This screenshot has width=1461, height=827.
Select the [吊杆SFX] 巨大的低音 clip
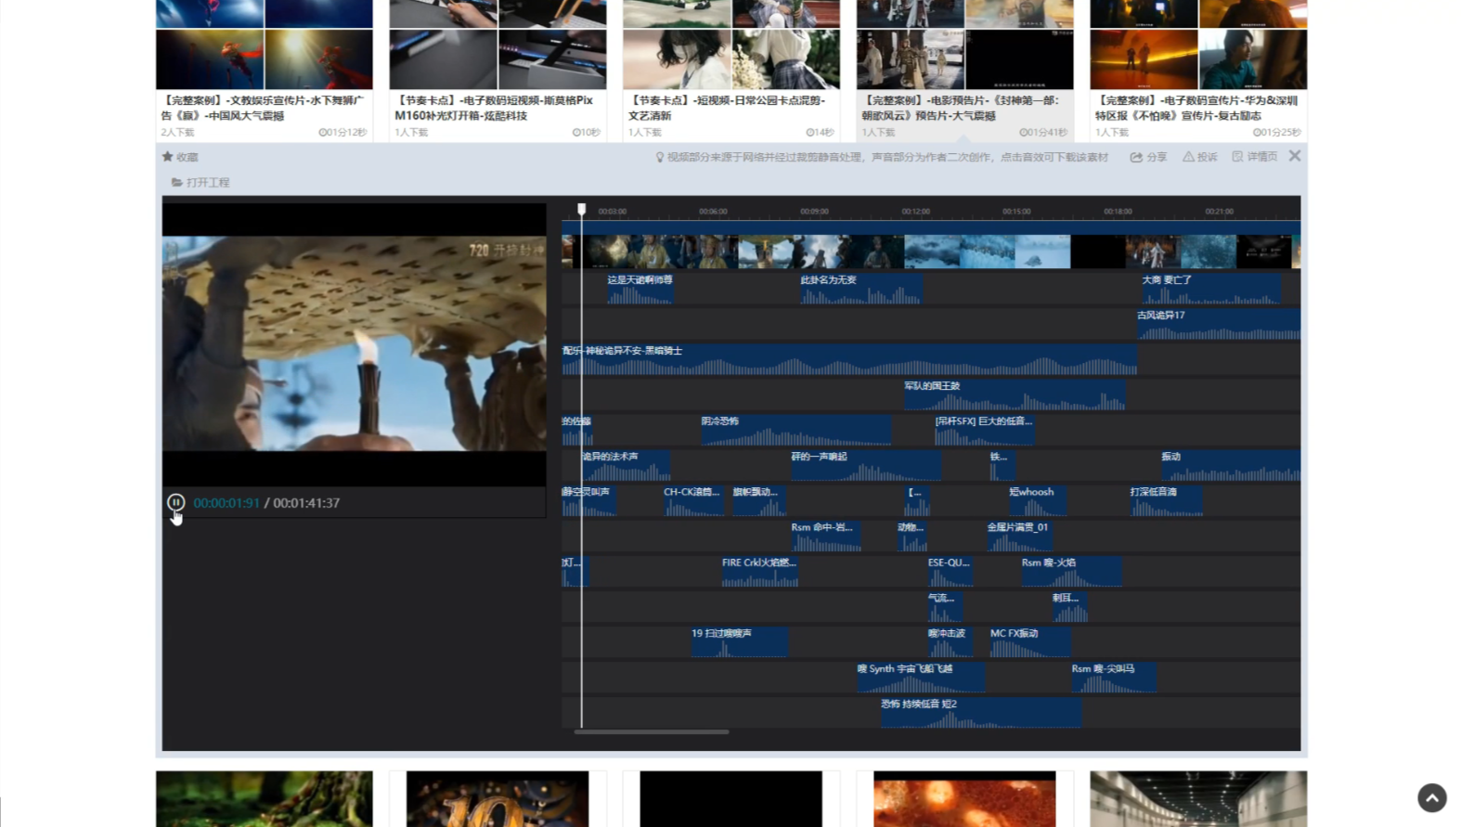tap(984, 430)
